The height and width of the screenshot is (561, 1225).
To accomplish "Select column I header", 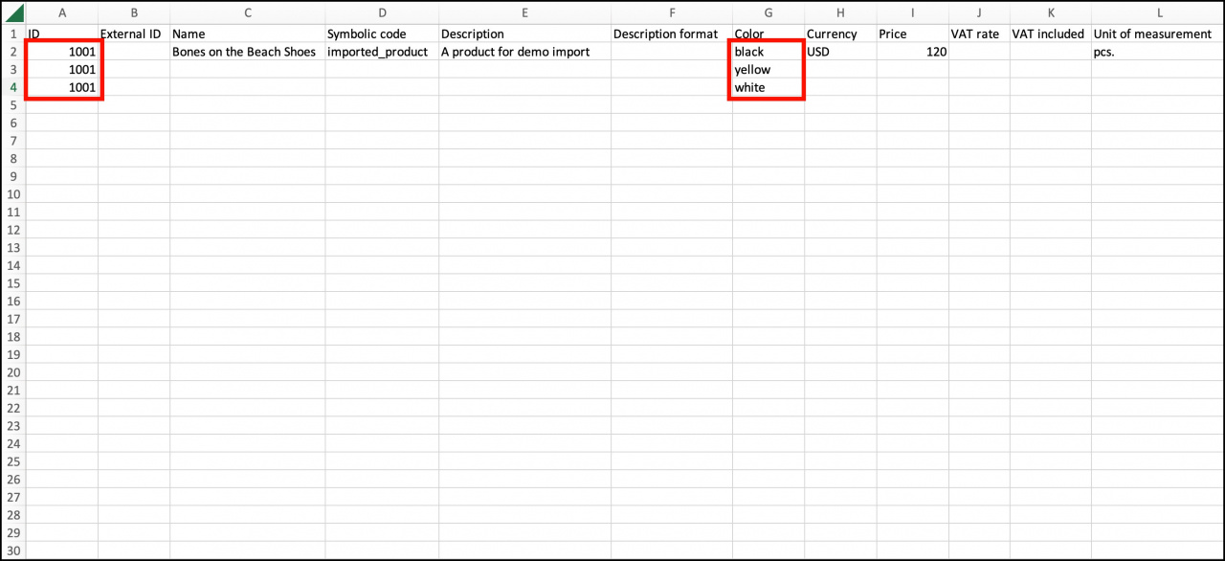I will [x=912, y=13].
